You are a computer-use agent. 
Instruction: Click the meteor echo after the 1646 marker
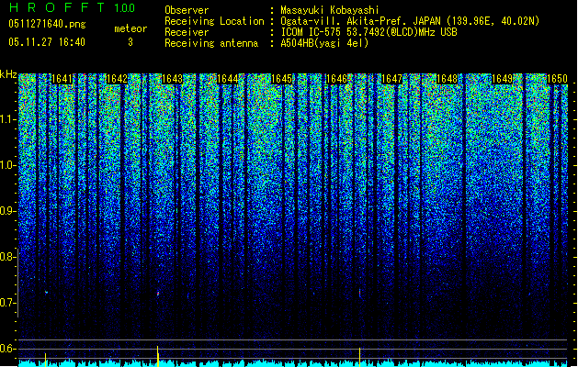click(360, 293)
